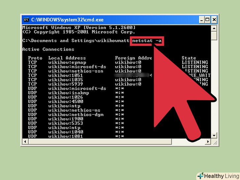Click the 'Microsoft Windows XP [Version 5.1.2600]' line
This screenshot has height=180, width=240.
click(79, 28)
